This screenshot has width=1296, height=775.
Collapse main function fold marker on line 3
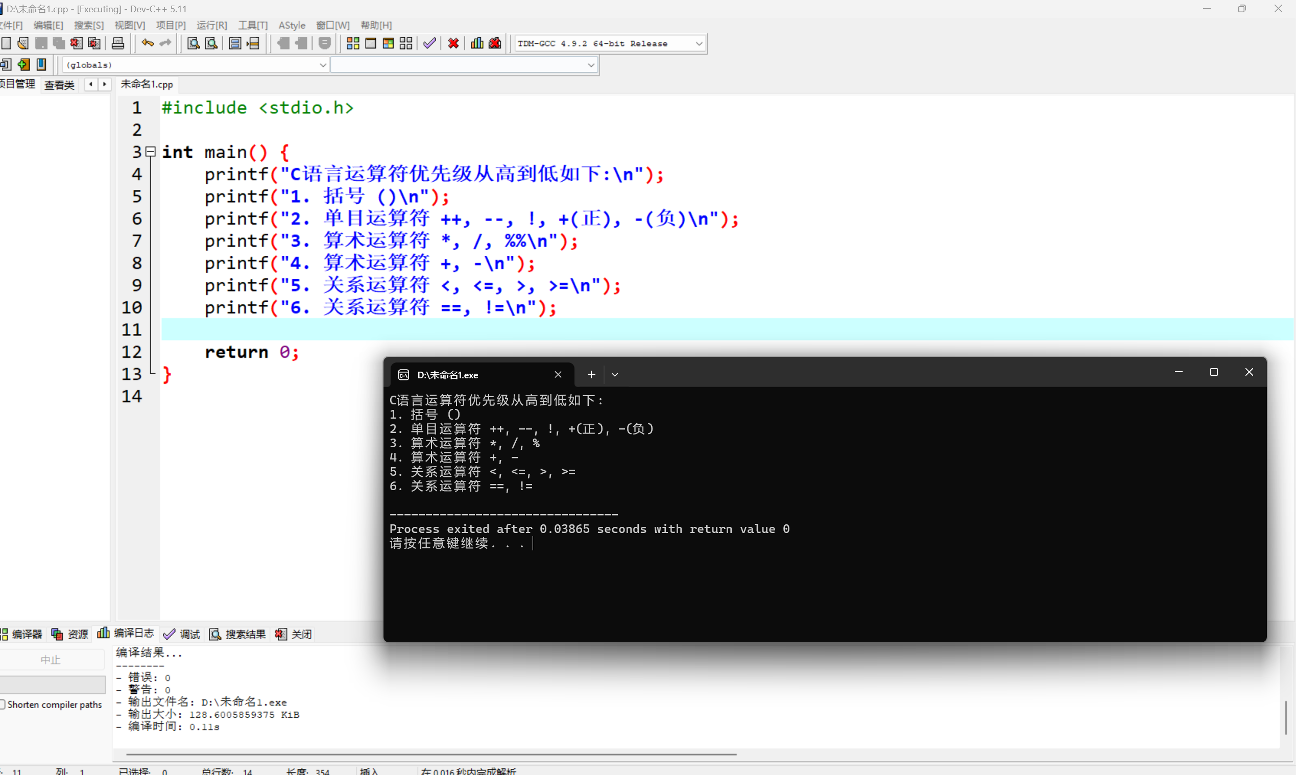(x=151, y=152)
